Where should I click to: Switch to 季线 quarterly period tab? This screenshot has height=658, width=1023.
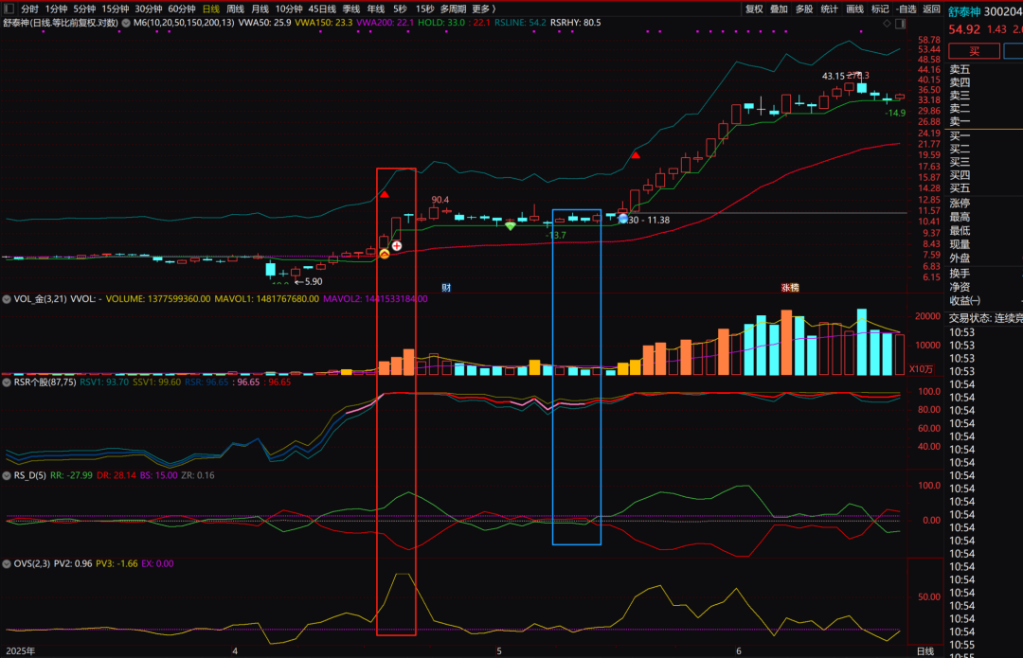click(351, 9)
